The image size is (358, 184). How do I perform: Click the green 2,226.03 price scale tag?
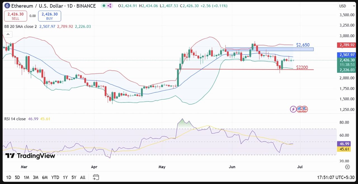(x=347, y=70)
